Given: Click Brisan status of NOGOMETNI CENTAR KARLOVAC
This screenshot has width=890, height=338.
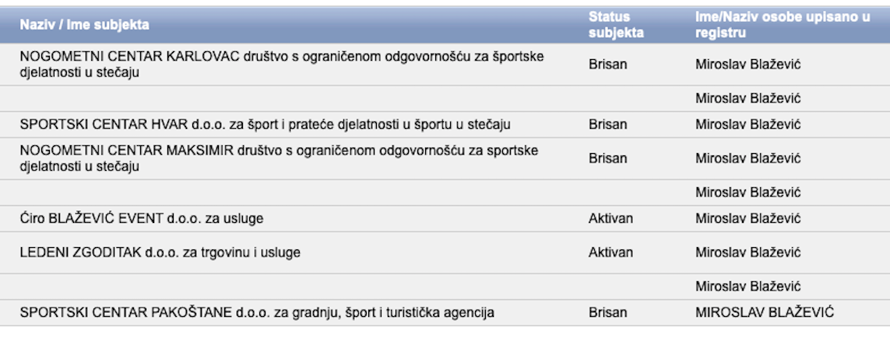Looking at the screenshot, I should tap(608, 64).
